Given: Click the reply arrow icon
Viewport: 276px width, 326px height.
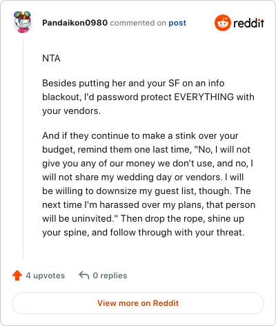Looking at the screenshot, I should tap(84, 275).
